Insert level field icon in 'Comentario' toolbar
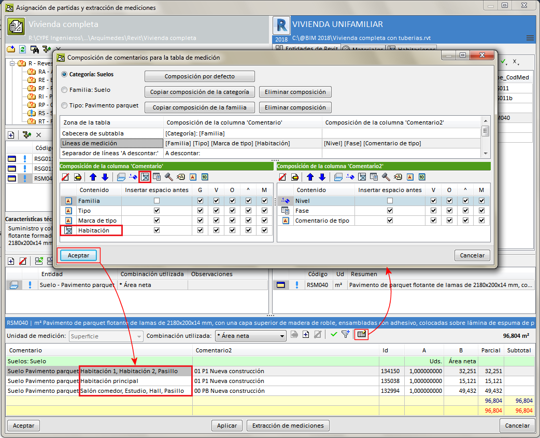 pos(133,177)
